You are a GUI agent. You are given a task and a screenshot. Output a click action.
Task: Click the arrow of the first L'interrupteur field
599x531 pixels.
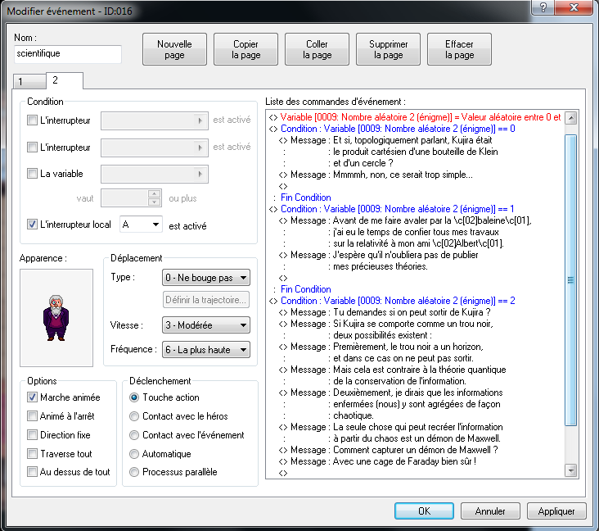200,121
